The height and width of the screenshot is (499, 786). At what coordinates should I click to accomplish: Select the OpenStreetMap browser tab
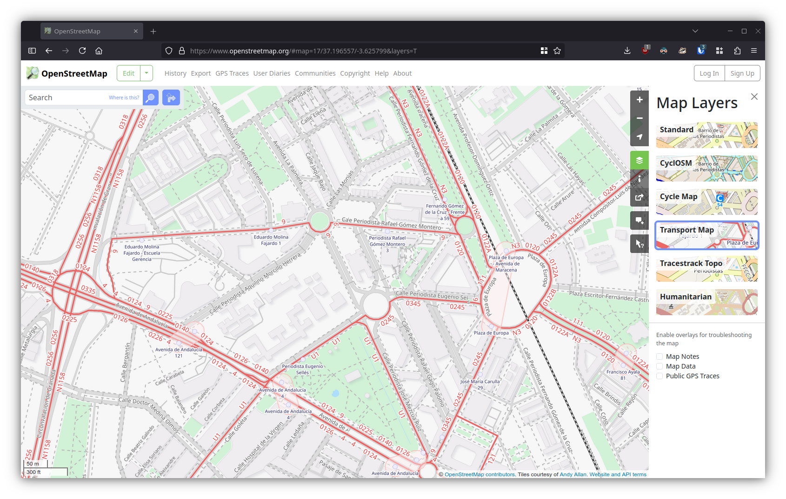click(x=92, y=31)
